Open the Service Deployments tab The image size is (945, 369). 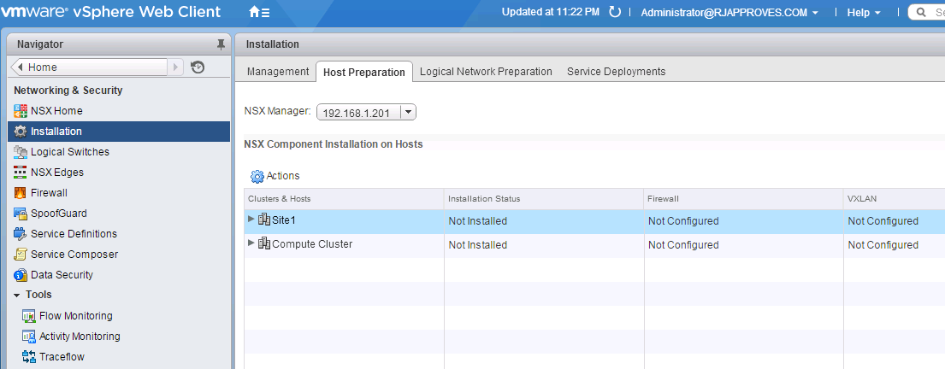point(616,72)
